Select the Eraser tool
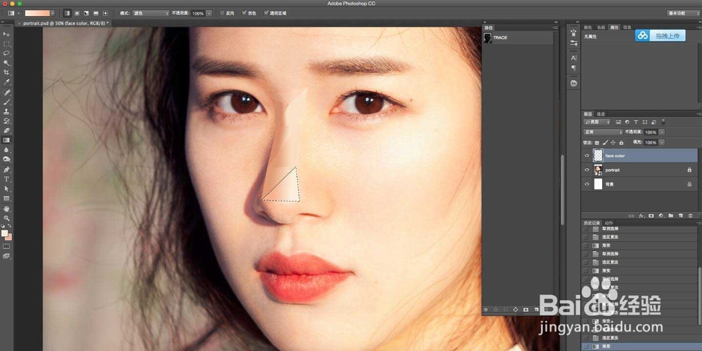 click(6, 130)
